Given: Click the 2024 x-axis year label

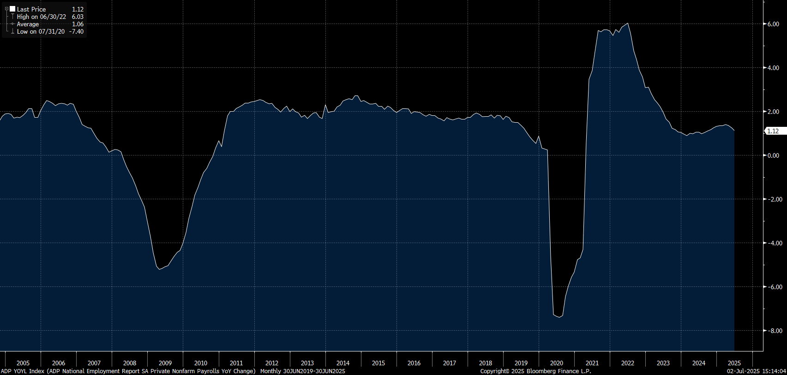Looking at the screenshot, I should pyautogui.click(x=699, y=363).
